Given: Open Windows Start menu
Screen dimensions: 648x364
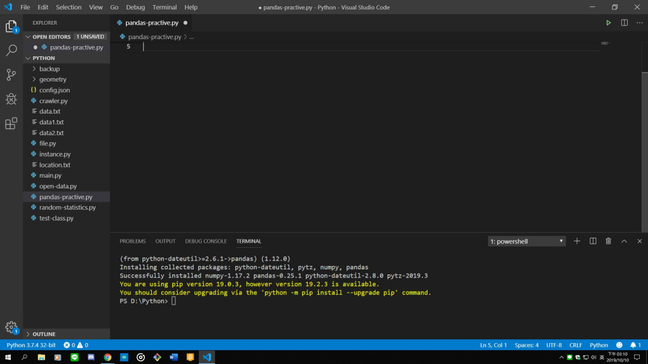Looking at the screenshot, I should pos(8,358).
